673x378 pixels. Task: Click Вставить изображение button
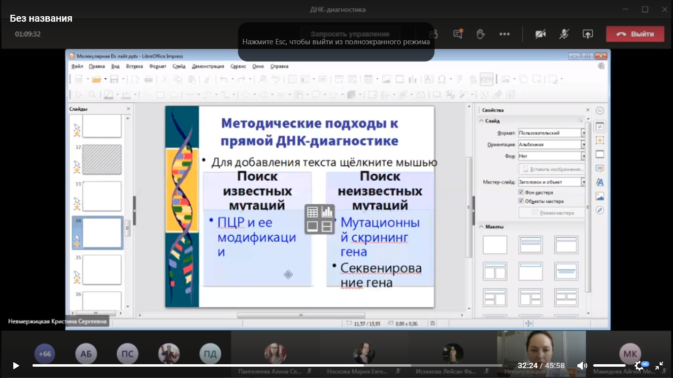(x=552, y=169)
